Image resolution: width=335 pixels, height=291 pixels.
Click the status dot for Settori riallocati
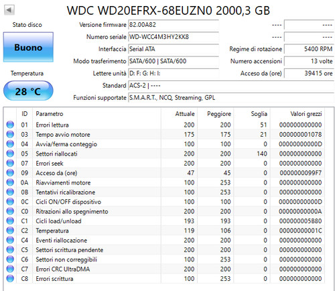point(10,154)
